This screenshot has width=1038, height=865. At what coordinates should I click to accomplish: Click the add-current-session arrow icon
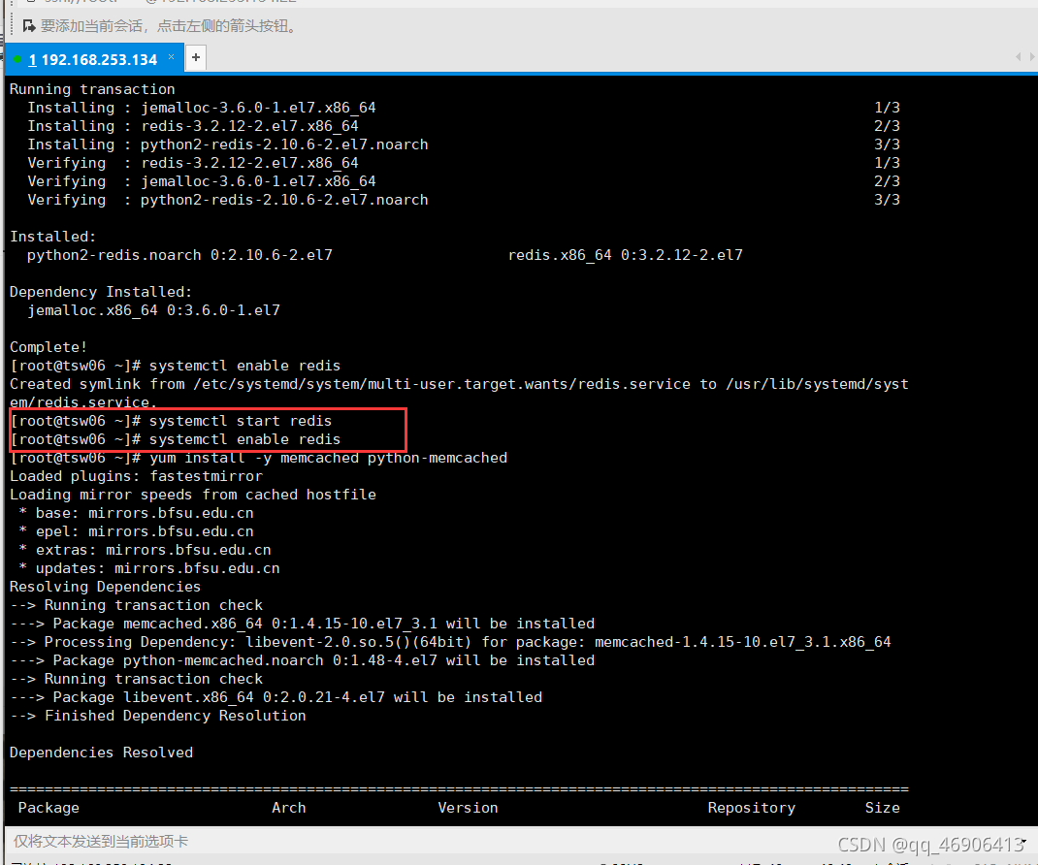[x=28, y=26]
